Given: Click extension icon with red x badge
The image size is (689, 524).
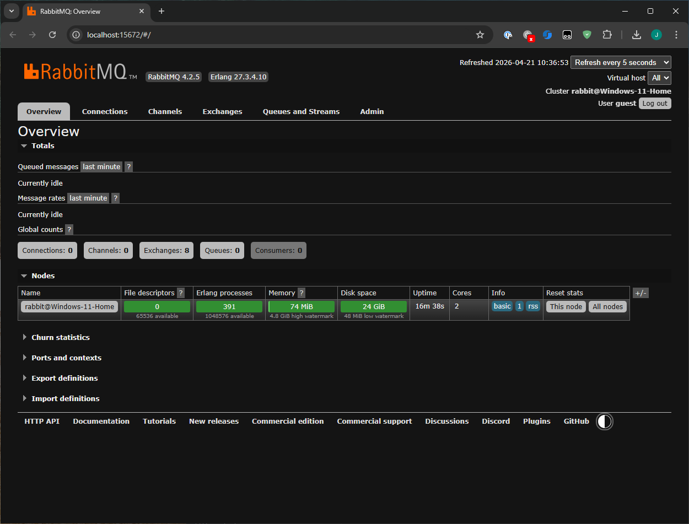Looking at the screenshot, I should point(528,36).
